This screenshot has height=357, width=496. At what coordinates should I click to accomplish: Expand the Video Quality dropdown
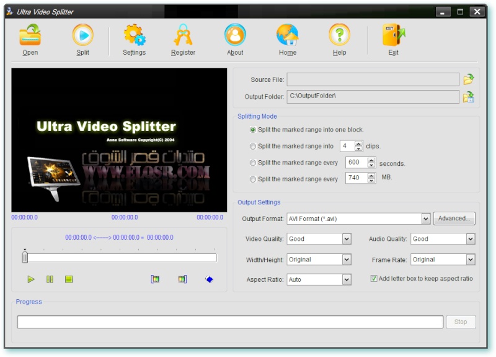tap(347, 239)
